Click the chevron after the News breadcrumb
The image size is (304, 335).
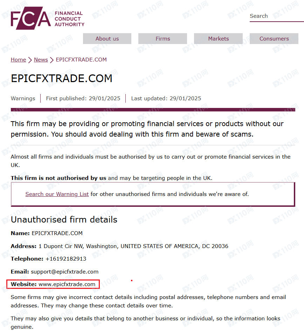[52, 60]
